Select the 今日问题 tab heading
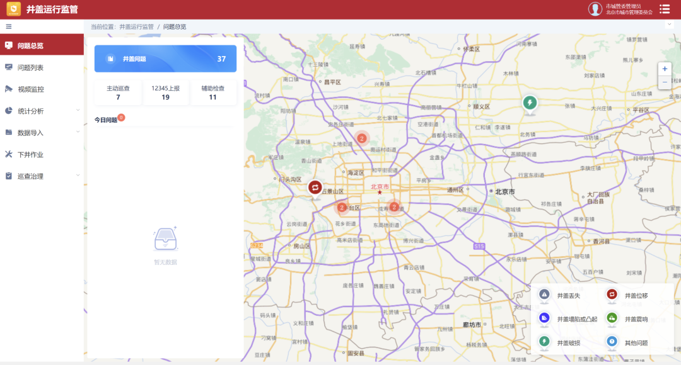The width and height of the screenshot is (681, 365). 106,120
